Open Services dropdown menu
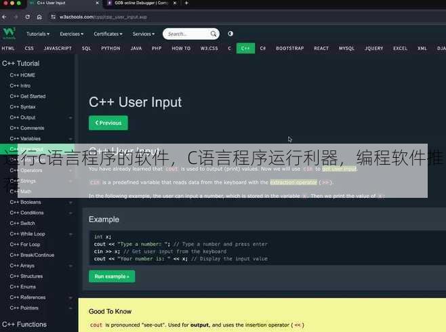 tap(144, 34)
